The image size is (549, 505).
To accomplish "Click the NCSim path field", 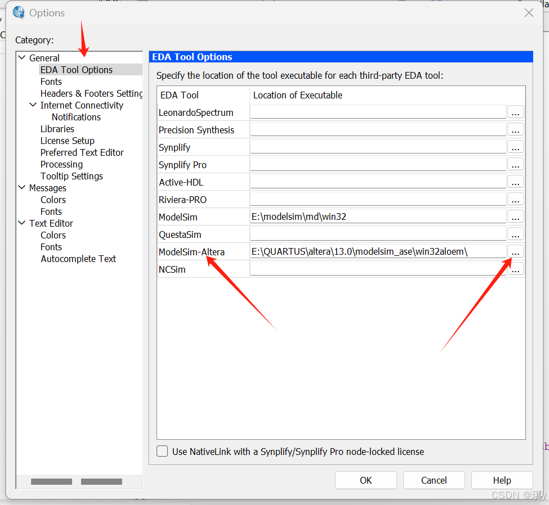I will click(x=378, y=269).
